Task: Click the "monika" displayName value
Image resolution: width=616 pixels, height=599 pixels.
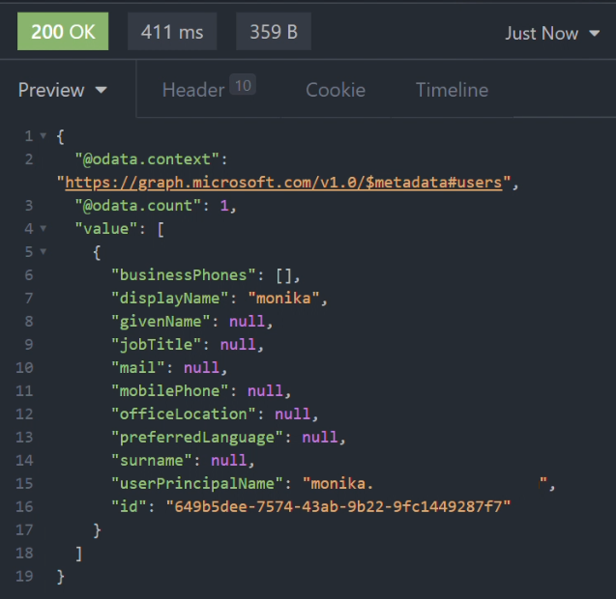Action: coord(283,299)
